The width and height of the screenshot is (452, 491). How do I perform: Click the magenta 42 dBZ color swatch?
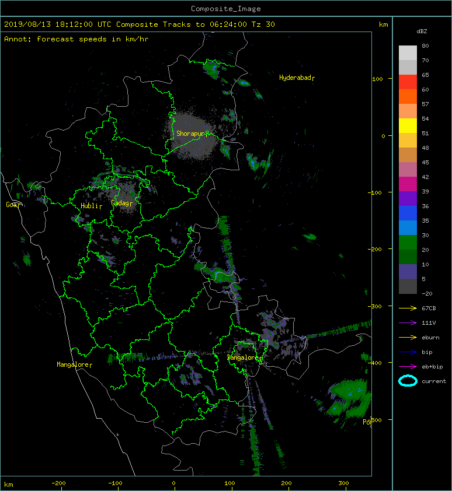[408, 184]
